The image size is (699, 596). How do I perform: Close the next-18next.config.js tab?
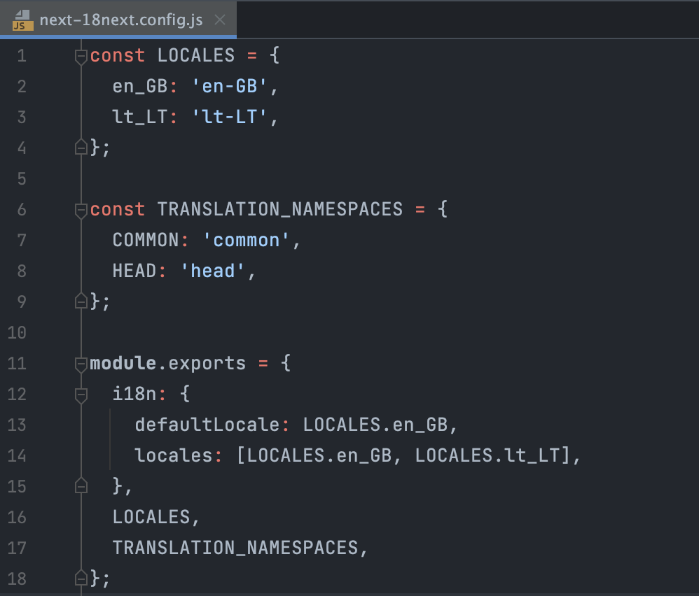click(219, 20)
